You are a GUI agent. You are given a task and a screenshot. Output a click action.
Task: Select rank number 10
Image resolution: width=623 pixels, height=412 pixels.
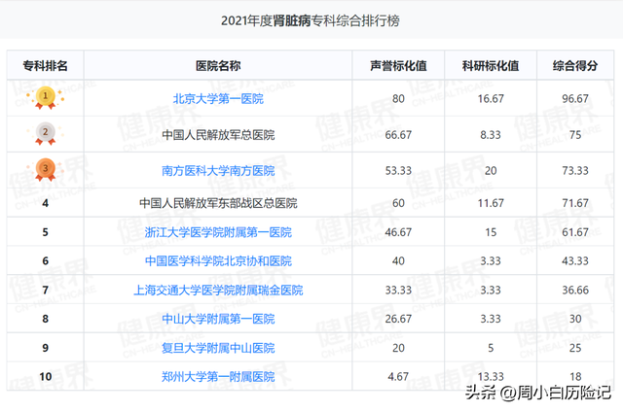(46, 377)
